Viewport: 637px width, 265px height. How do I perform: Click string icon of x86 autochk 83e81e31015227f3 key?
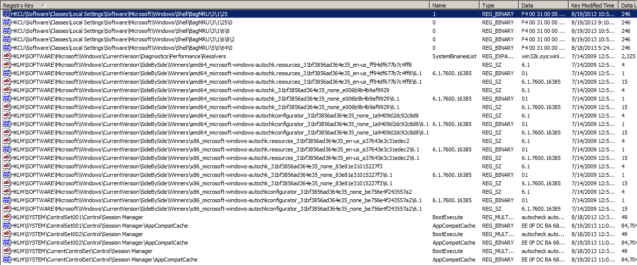6,166
